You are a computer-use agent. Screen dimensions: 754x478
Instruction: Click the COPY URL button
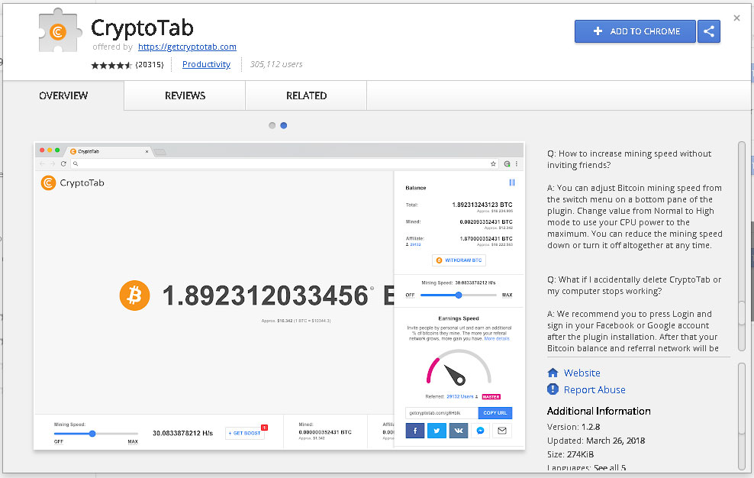pyautogui.click(x=495, y=413)
